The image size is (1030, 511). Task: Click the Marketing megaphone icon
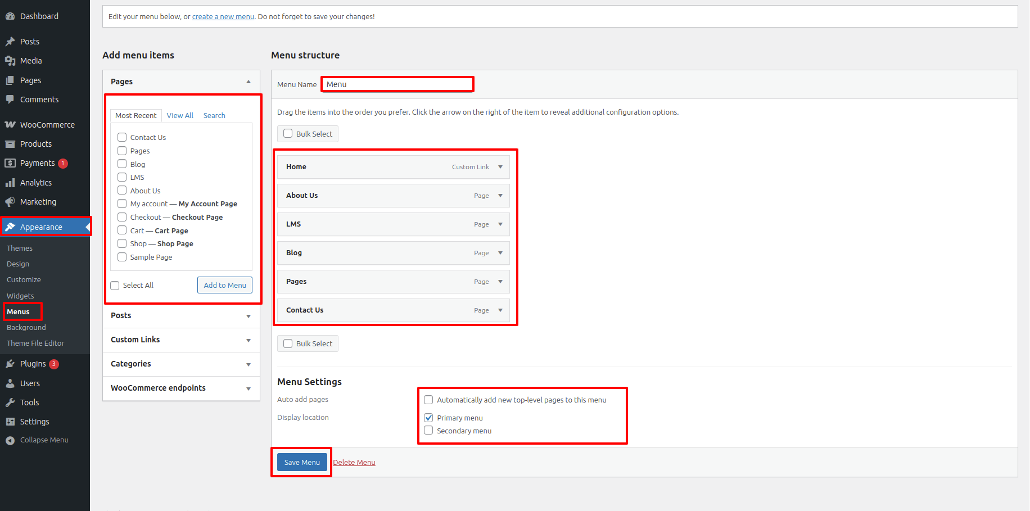10,202
